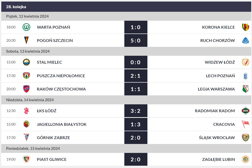Click the Górnik Zabrze club crest

click(26, 138)
